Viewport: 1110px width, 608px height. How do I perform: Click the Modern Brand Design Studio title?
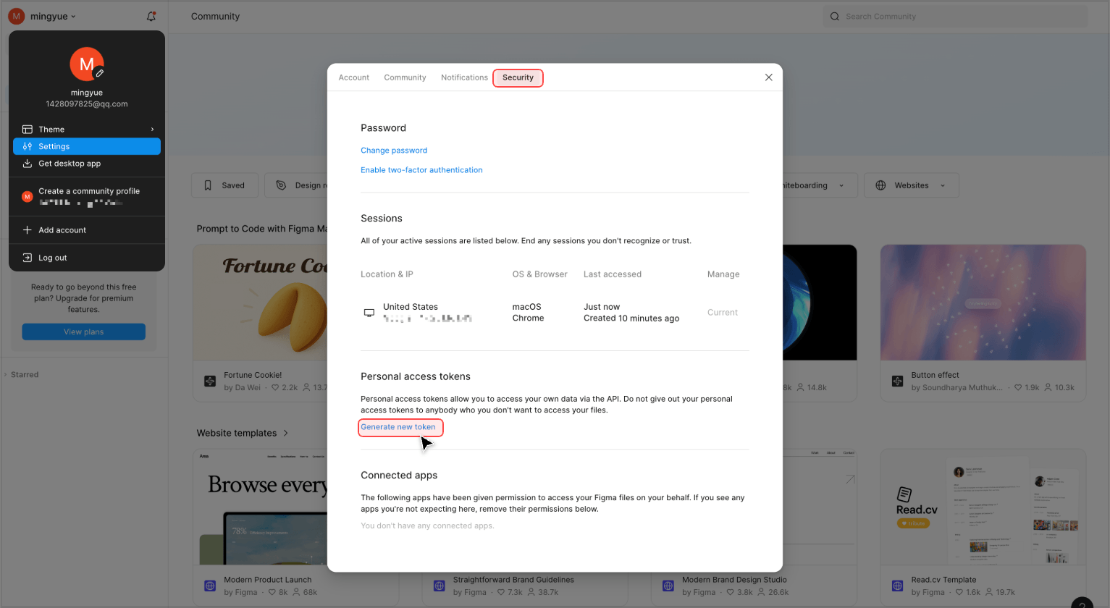tap(734, 580)
